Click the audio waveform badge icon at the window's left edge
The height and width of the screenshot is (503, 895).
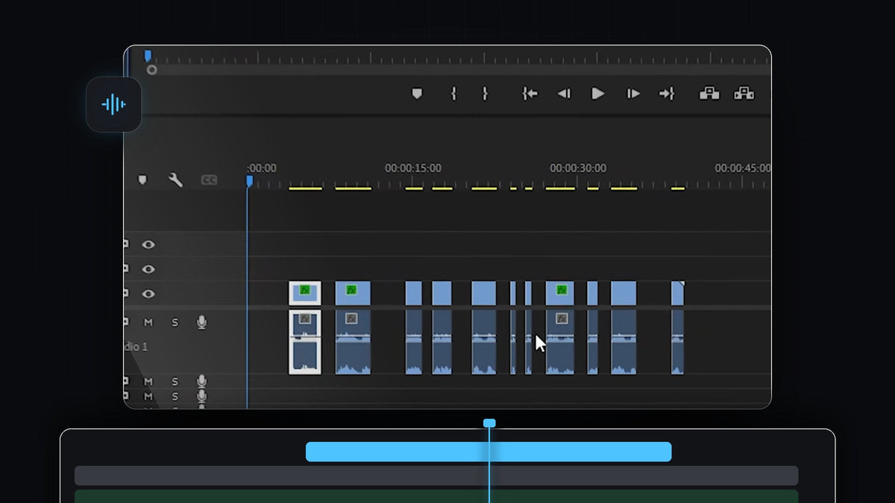(x=113, y=104)
